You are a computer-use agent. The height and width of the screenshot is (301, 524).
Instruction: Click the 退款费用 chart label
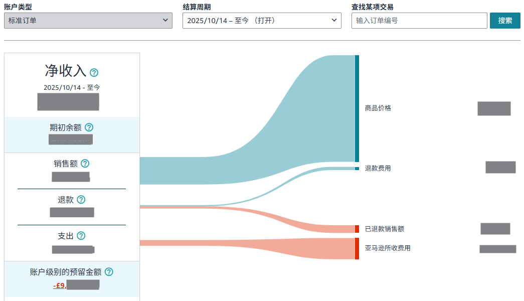[378, 169]
